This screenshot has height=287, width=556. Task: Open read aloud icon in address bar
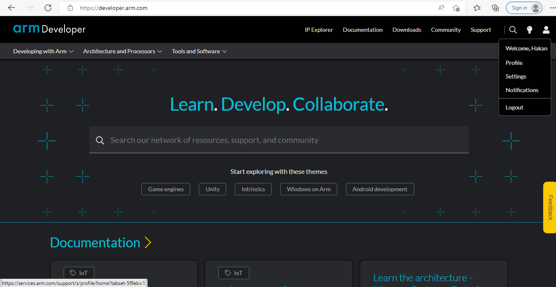pos(441,8)
